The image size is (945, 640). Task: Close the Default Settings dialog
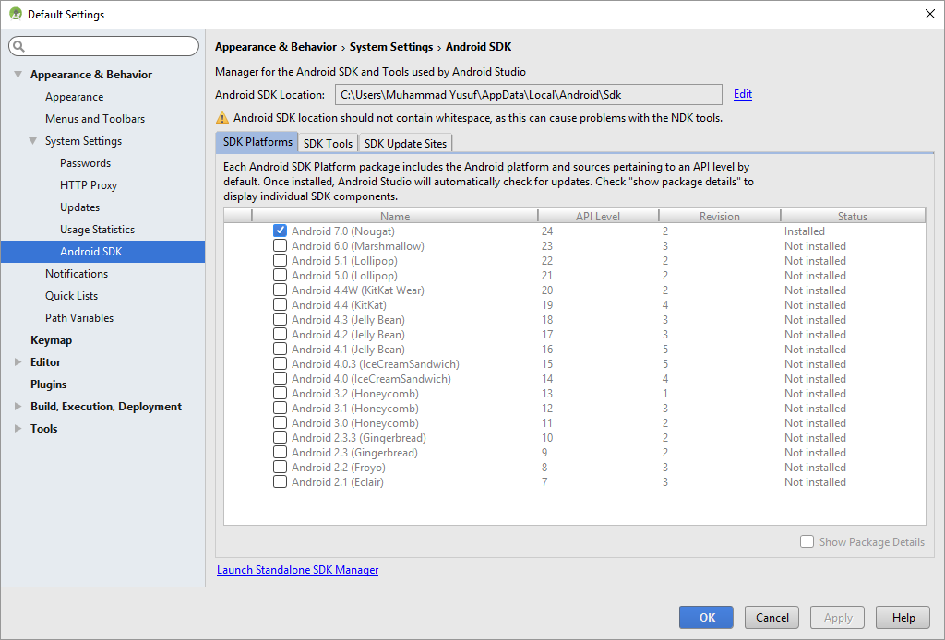(930, 14)
